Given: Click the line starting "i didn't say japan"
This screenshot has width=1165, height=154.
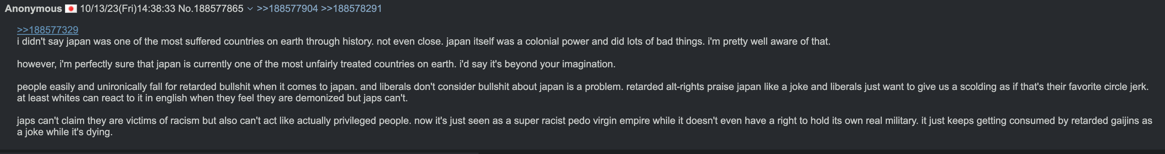Looking at the screenshot, I should (226, 41).
